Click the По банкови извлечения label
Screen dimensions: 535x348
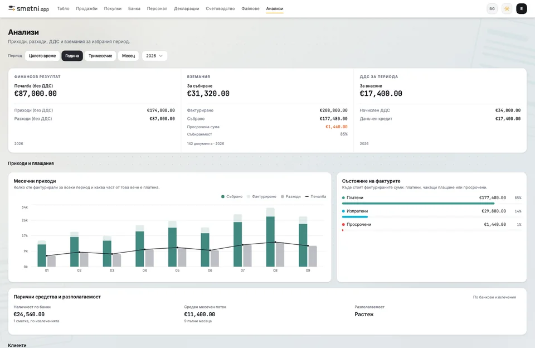494,297
